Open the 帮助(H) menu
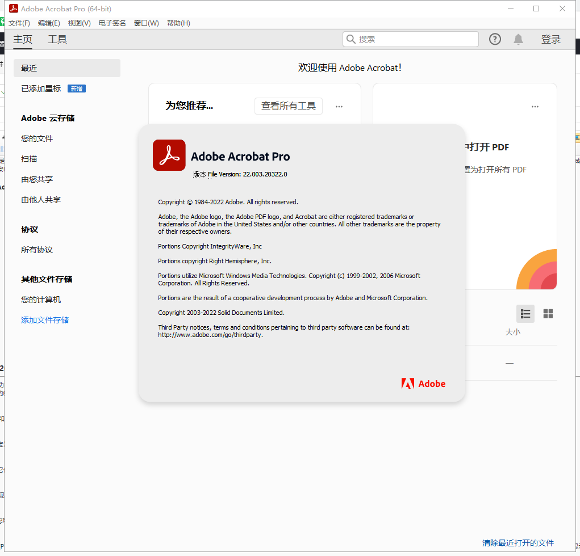Screen dimensions: 580x556 [x=178, y=23]
